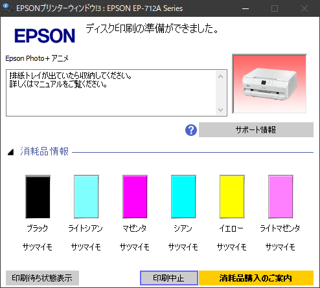Click the printer icon in title bar

(8, 8)
